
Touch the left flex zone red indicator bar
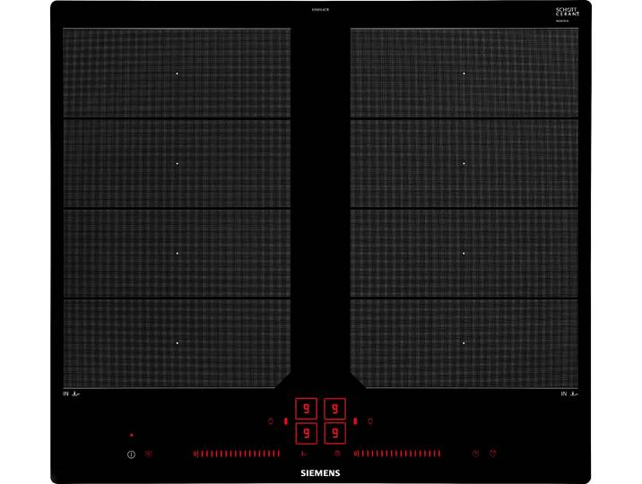coord(286,421)
